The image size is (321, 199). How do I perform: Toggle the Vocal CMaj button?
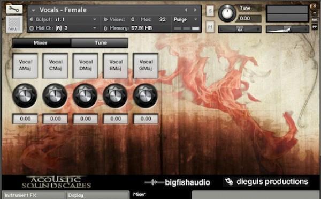[x=55, y=65]
